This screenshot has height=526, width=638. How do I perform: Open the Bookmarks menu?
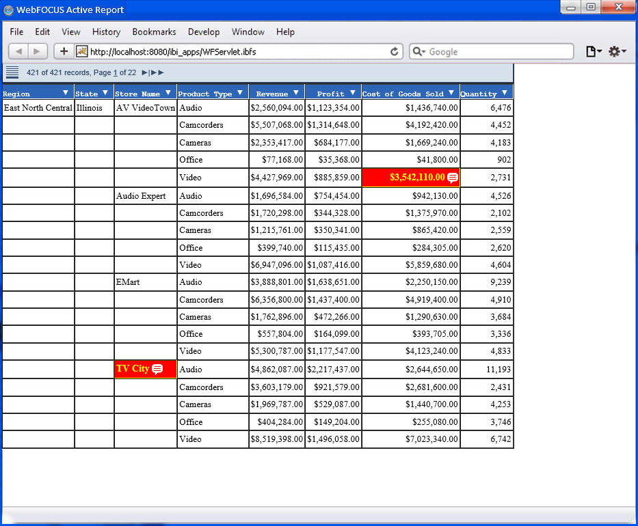click(x=155, y=31)
